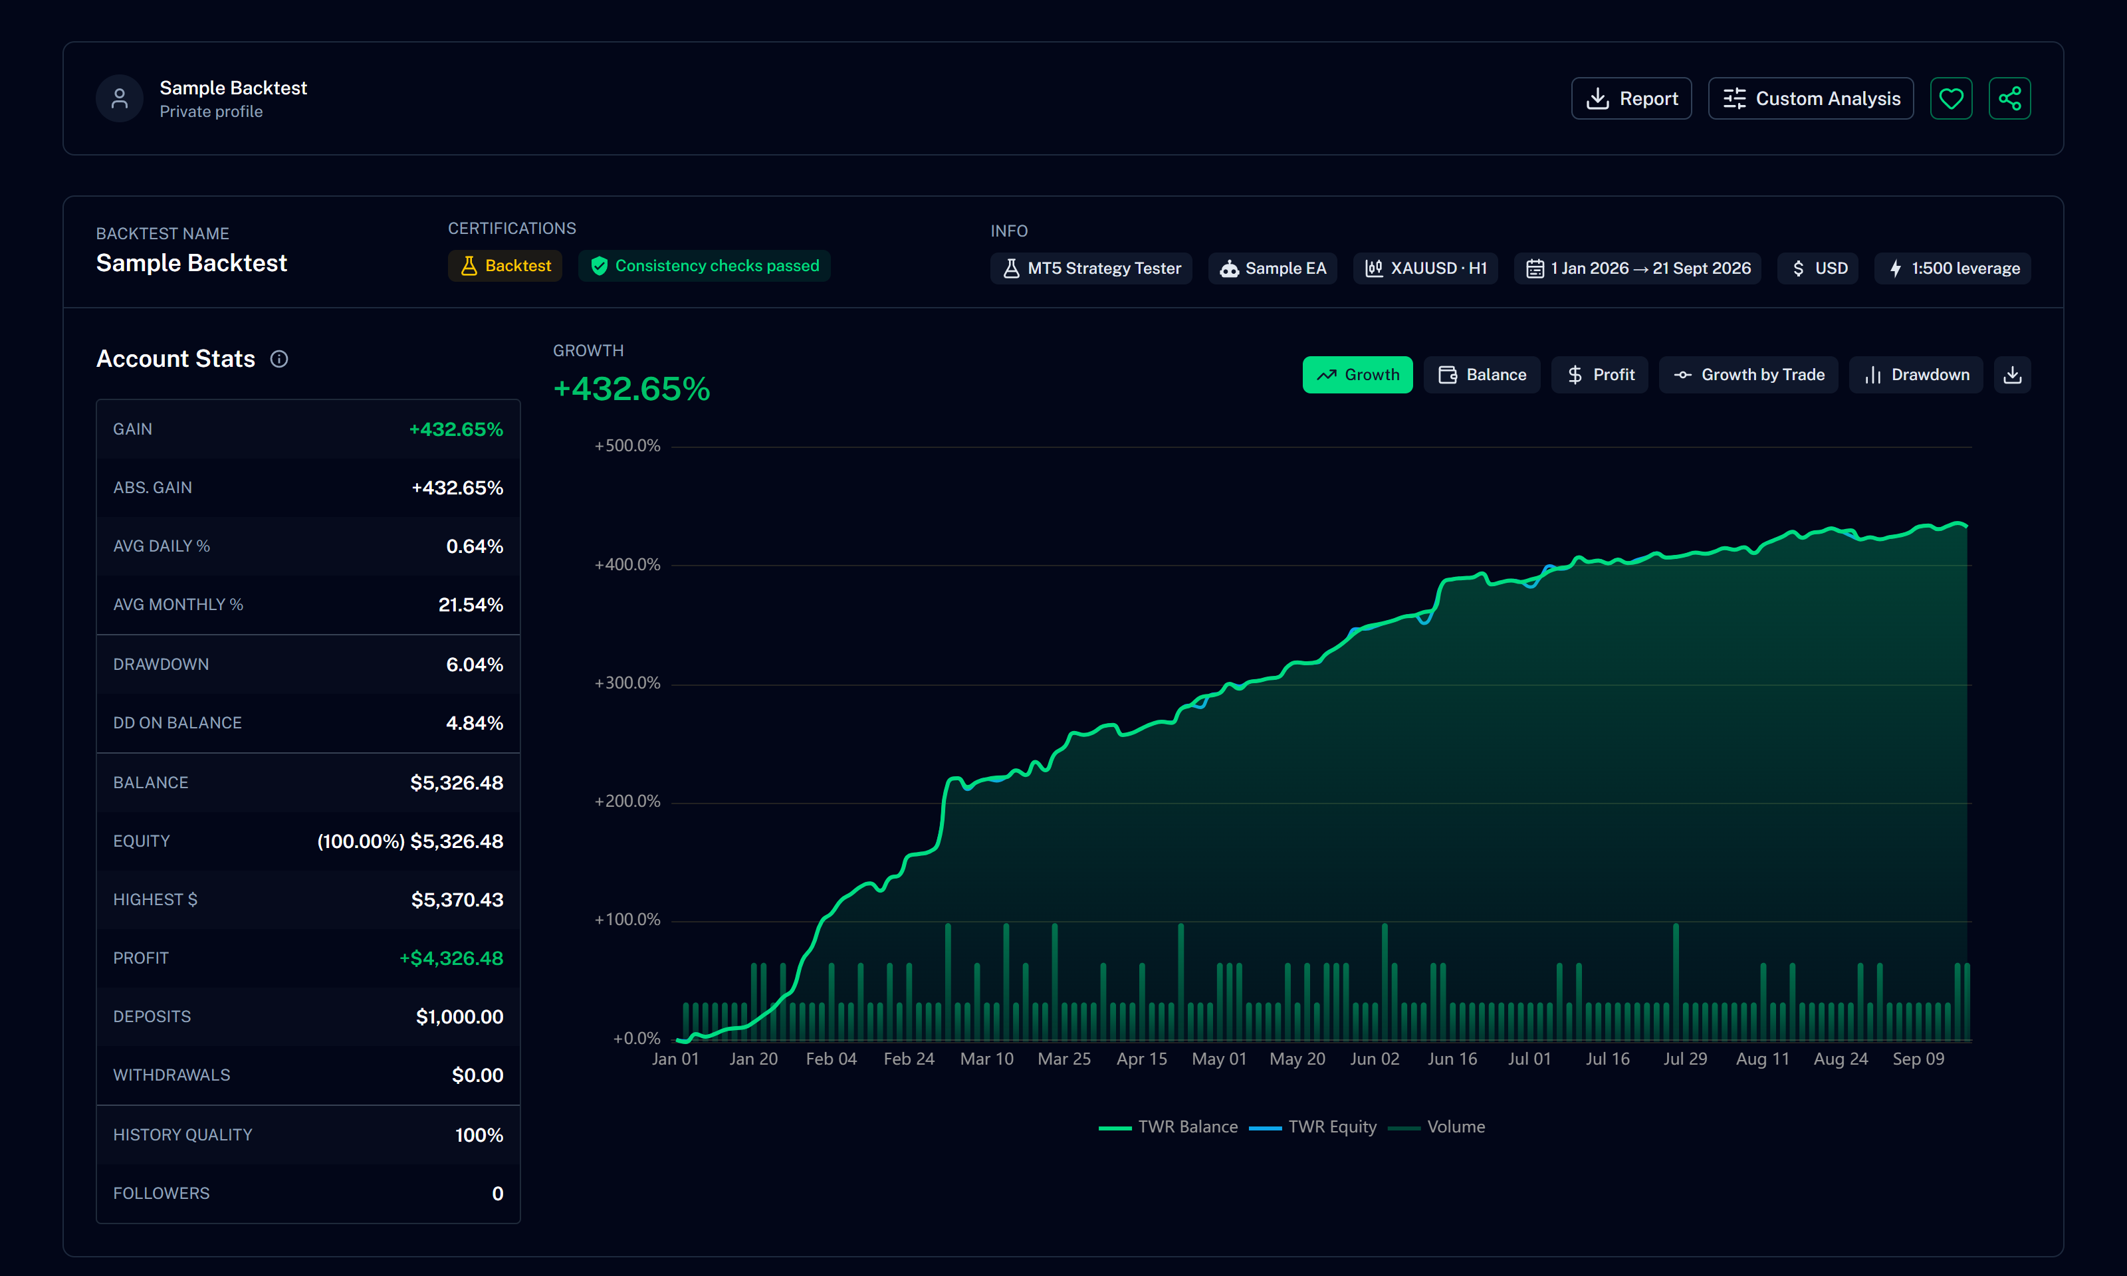Click the XAUUSD · H1 chip
This screenshot has width=2127, height=1276.
point(1426,268)
